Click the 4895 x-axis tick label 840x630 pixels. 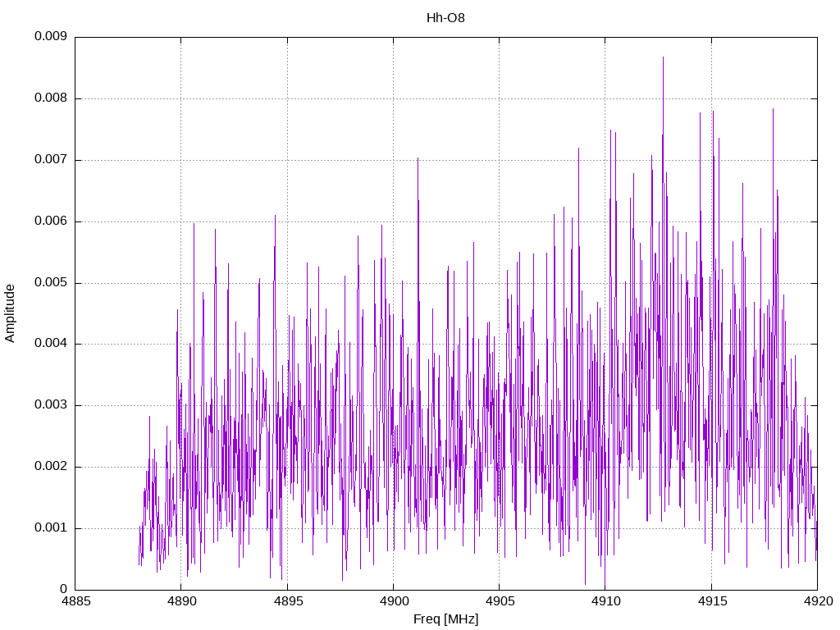coord(288,601)
